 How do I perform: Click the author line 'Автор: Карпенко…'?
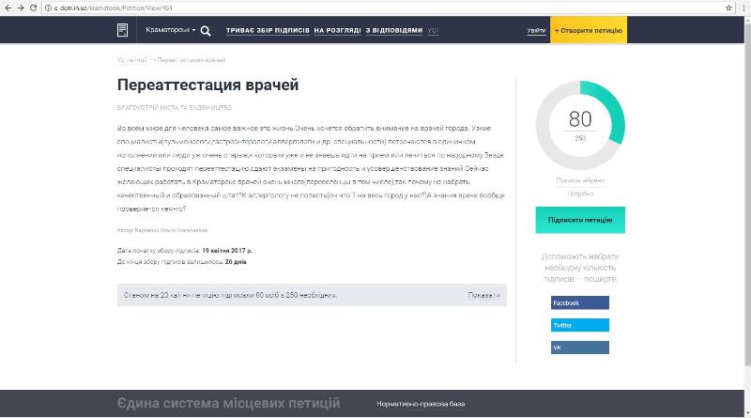coord(162,230)
